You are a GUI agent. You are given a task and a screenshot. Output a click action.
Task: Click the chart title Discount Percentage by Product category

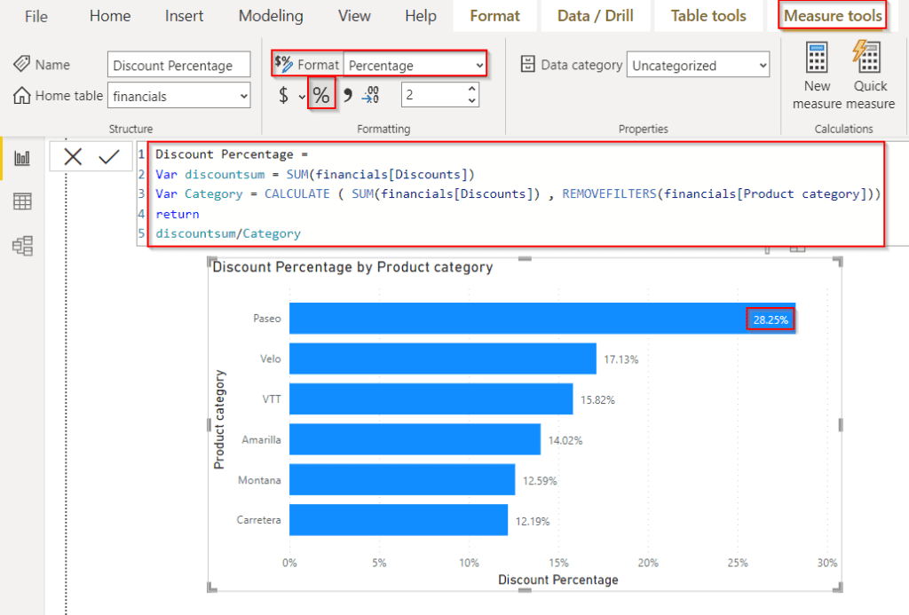352,267
